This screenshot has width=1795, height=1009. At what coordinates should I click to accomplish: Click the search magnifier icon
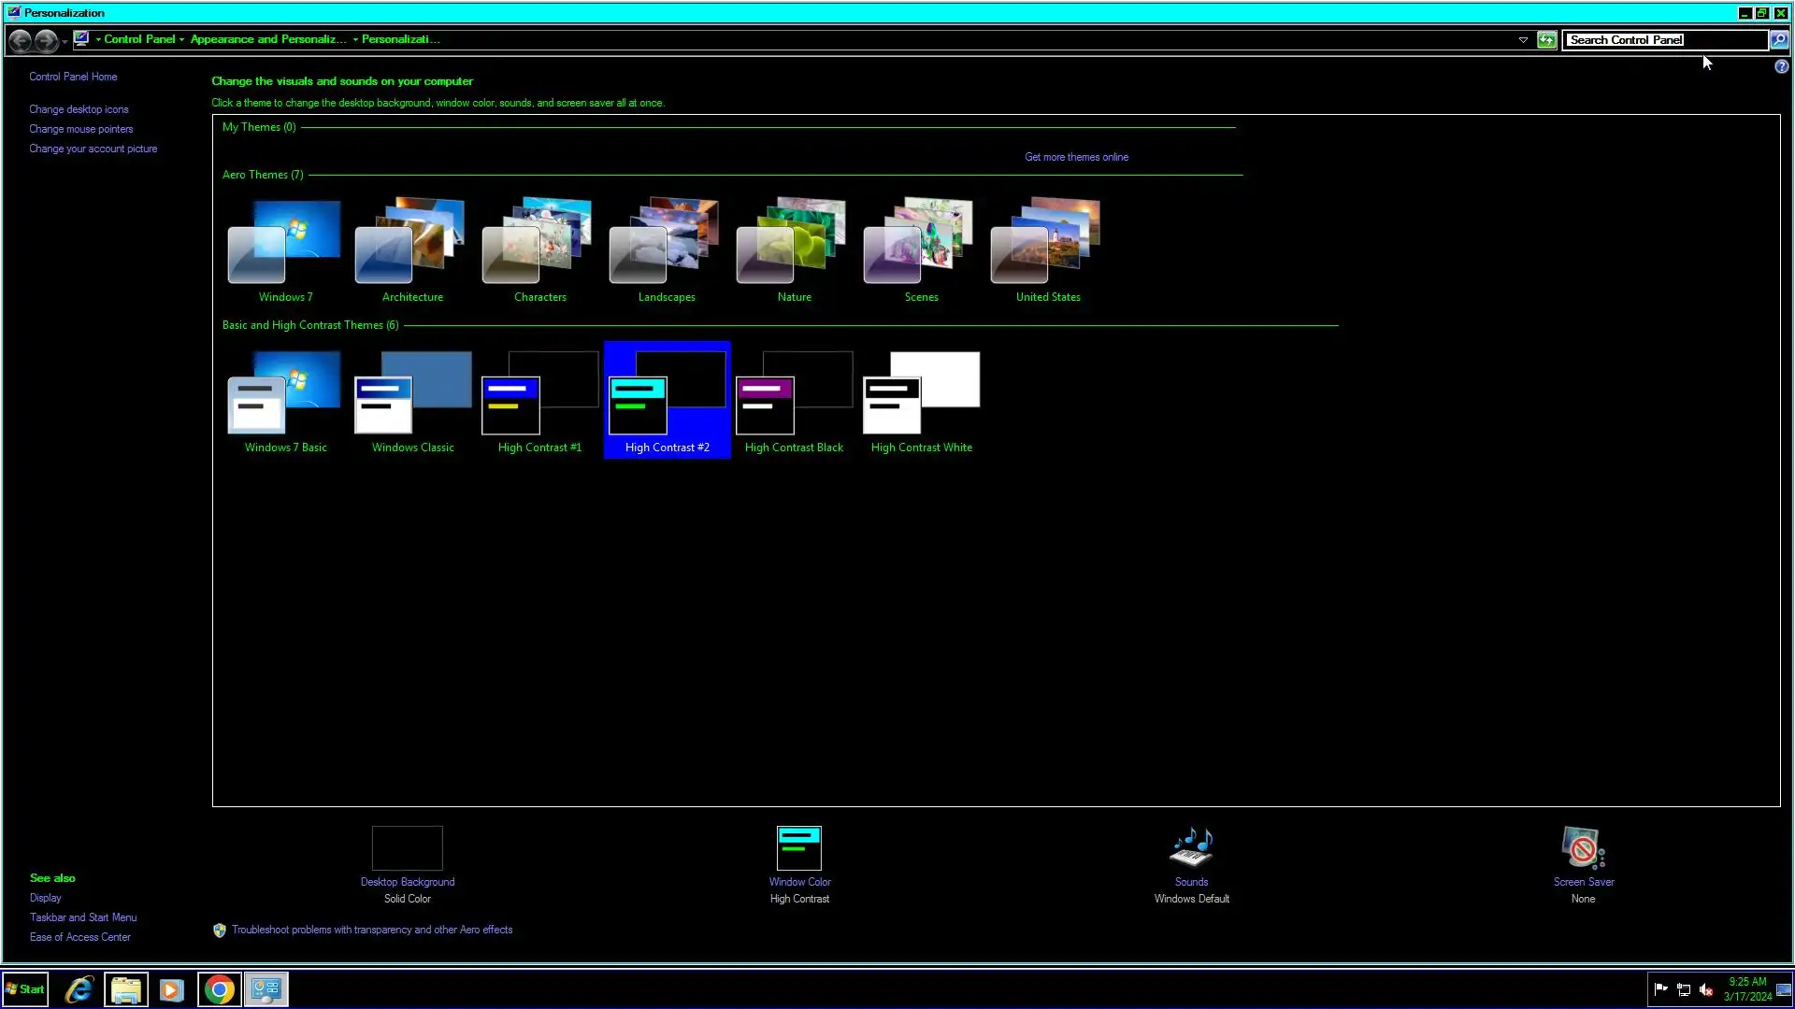1779,40
